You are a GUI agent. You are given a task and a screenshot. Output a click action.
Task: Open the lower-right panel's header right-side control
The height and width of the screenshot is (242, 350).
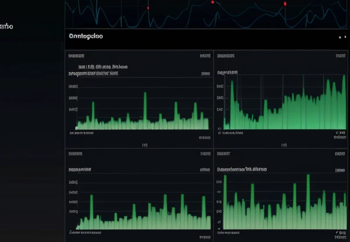coord(339,154)
